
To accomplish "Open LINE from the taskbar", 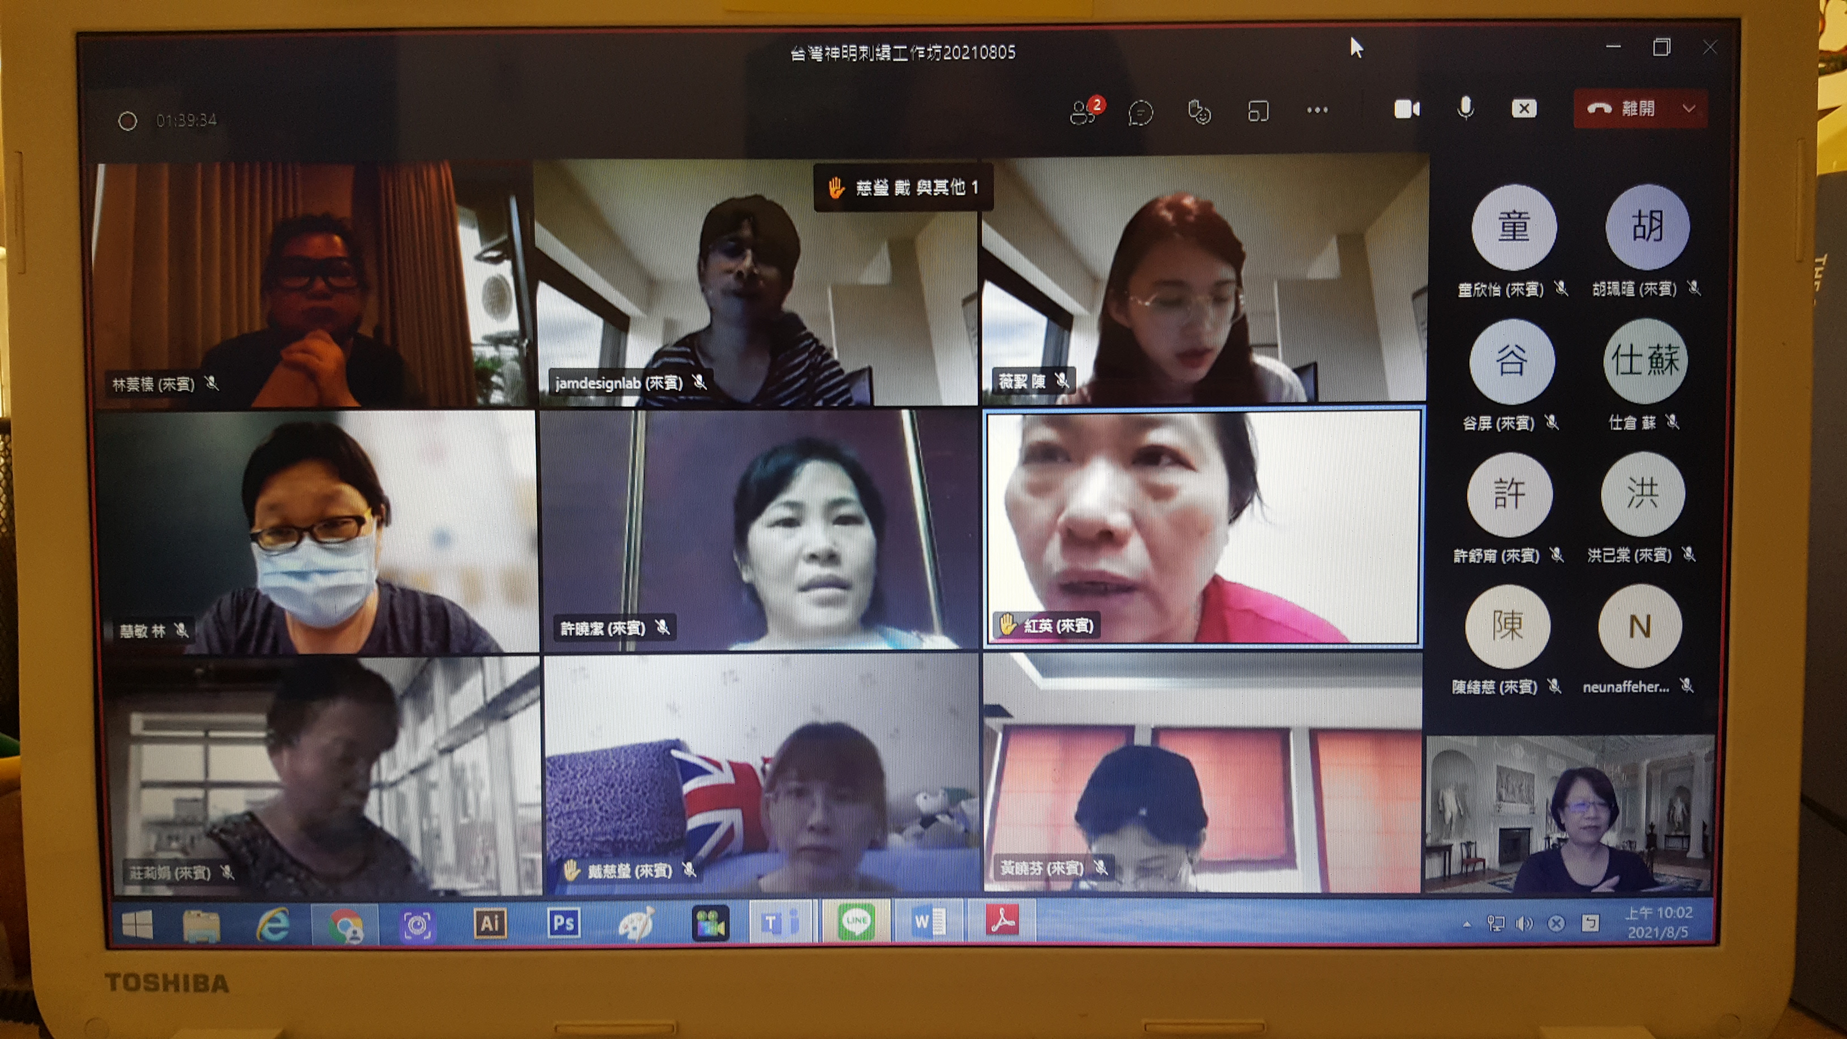I will click(x=856, y=921).
